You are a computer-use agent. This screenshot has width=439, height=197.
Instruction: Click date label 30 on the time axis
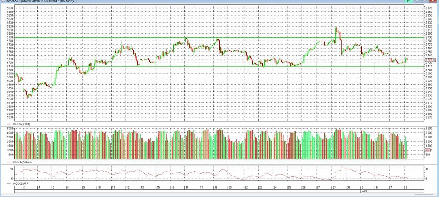click(x=349, y=188)
